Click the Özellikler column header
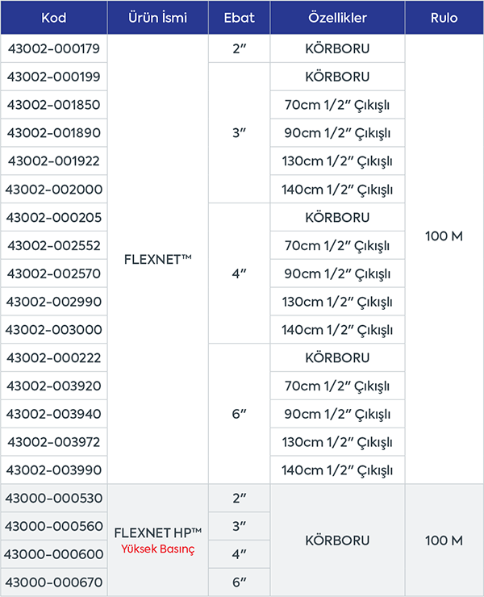 pyautogui.click(x=338, y=16)
